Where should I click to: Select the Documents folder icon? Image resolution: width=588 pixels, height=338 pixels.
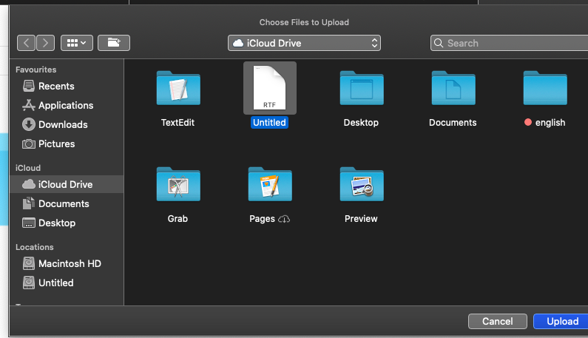coord(453,88)
